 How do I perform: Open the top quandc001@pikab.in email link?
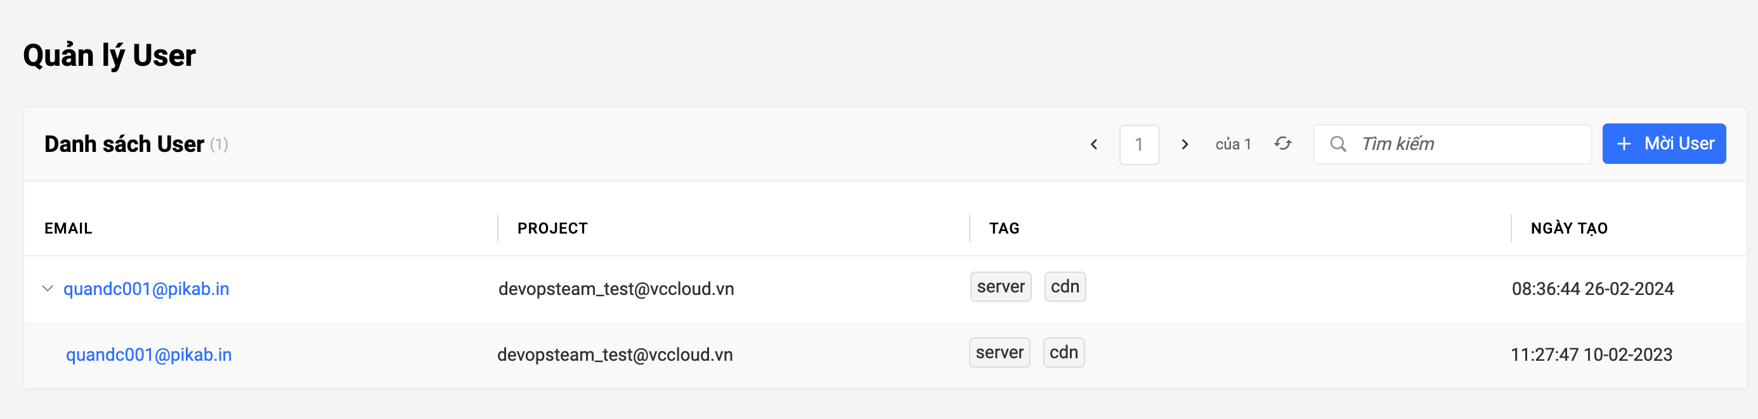[x=146, y=289]
